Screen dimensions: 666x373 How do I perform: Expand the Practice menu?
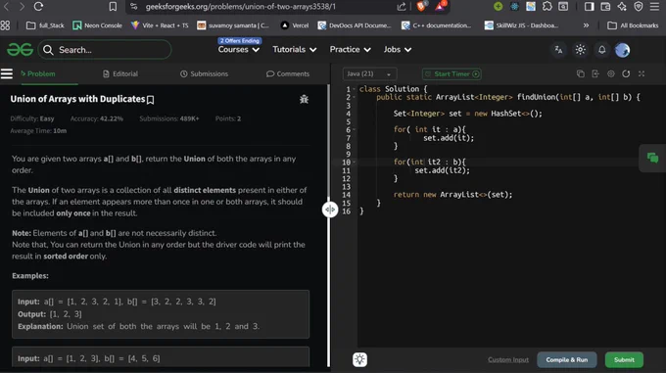pyautogui.click(x=351, y=50)
